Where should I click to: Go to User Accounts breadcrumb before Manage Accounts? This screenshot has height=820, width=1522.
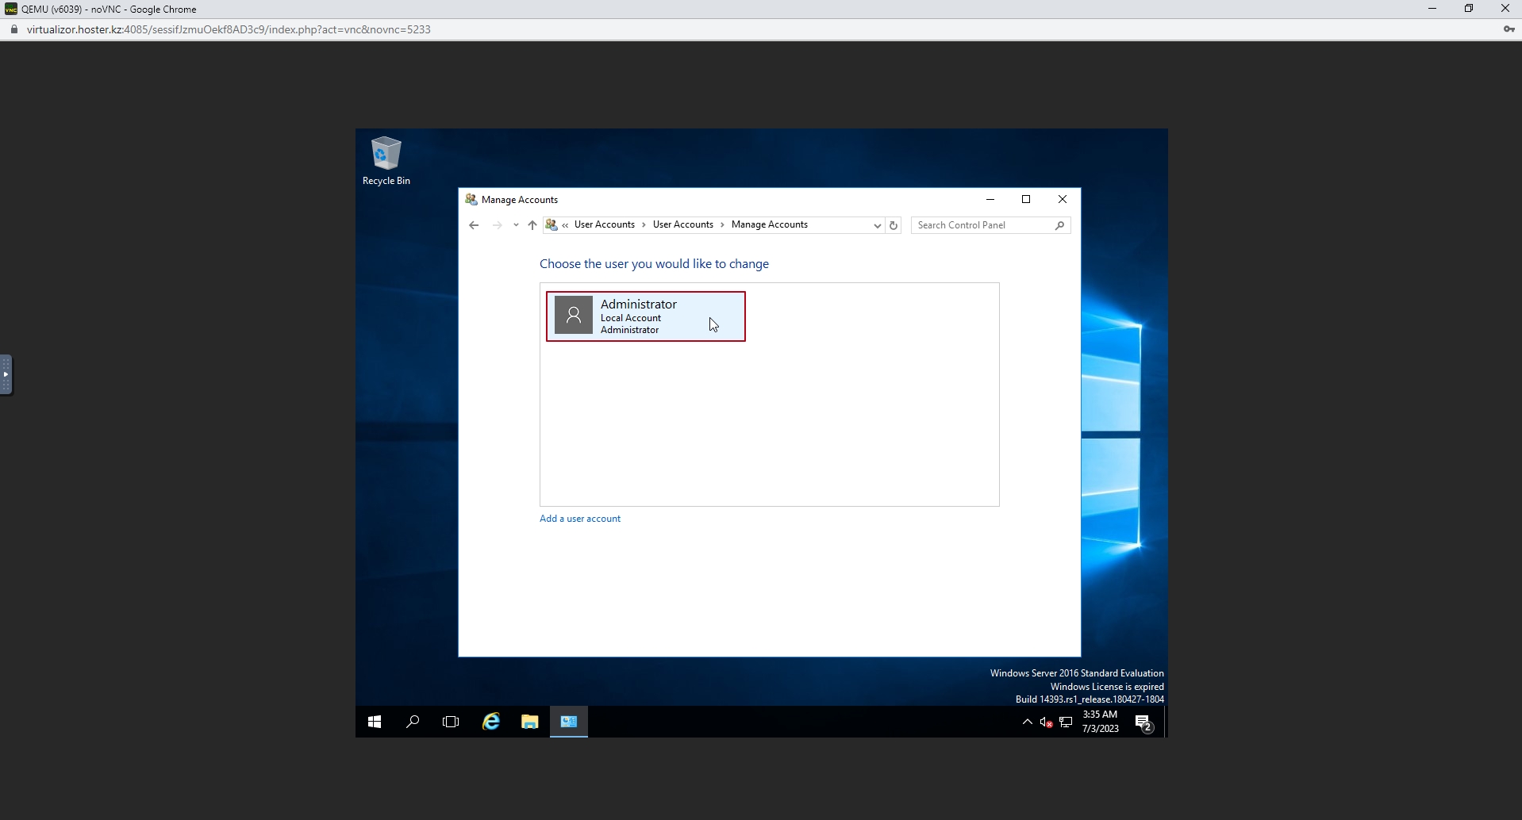(x=682, y=224)
